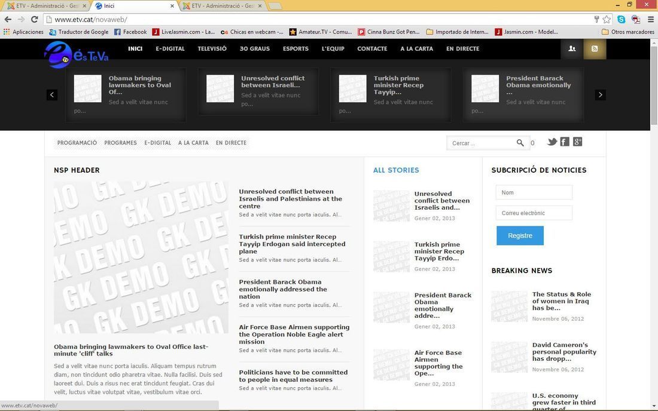Viewport: 658px width, 411px height.
Task: Close the Inici browser tab
Action: [172, 6]
